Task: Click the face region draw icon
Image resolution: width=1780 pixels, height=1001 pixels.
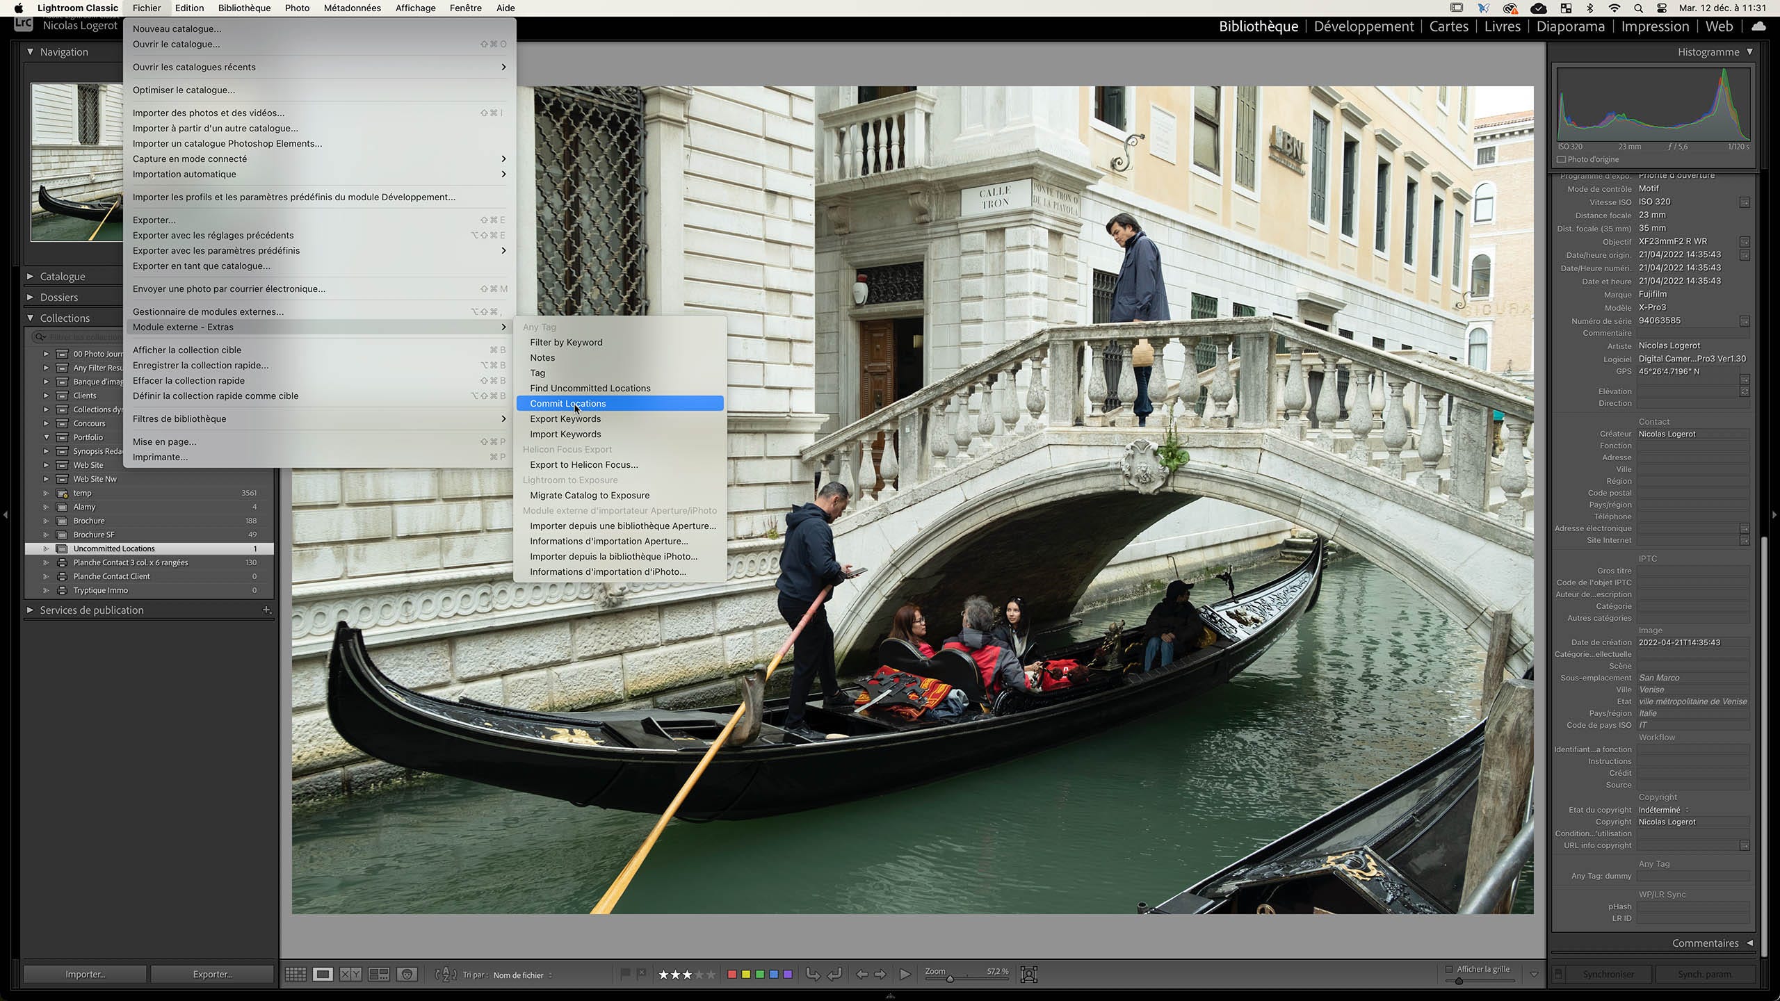Action: click(1029, 975)
